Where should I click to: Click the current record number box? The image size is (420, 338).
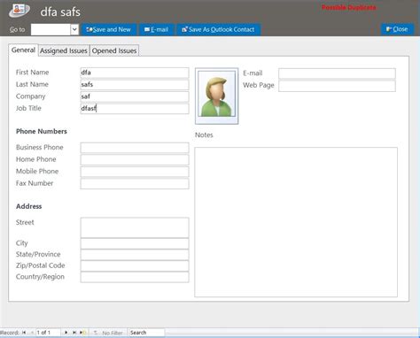click(x=48, y=333)
